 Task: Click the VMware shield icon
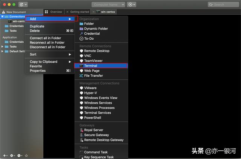click(x=81, y=88)
